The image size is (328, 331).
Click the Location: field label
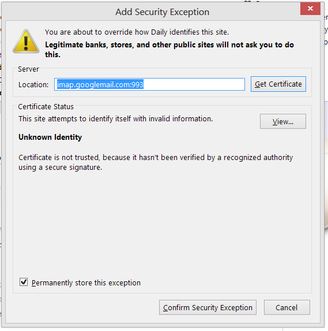click(33, 85)
